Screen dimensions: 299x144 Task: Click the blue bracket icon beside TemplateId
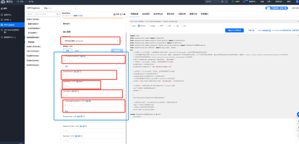click(x=73, y=91)
